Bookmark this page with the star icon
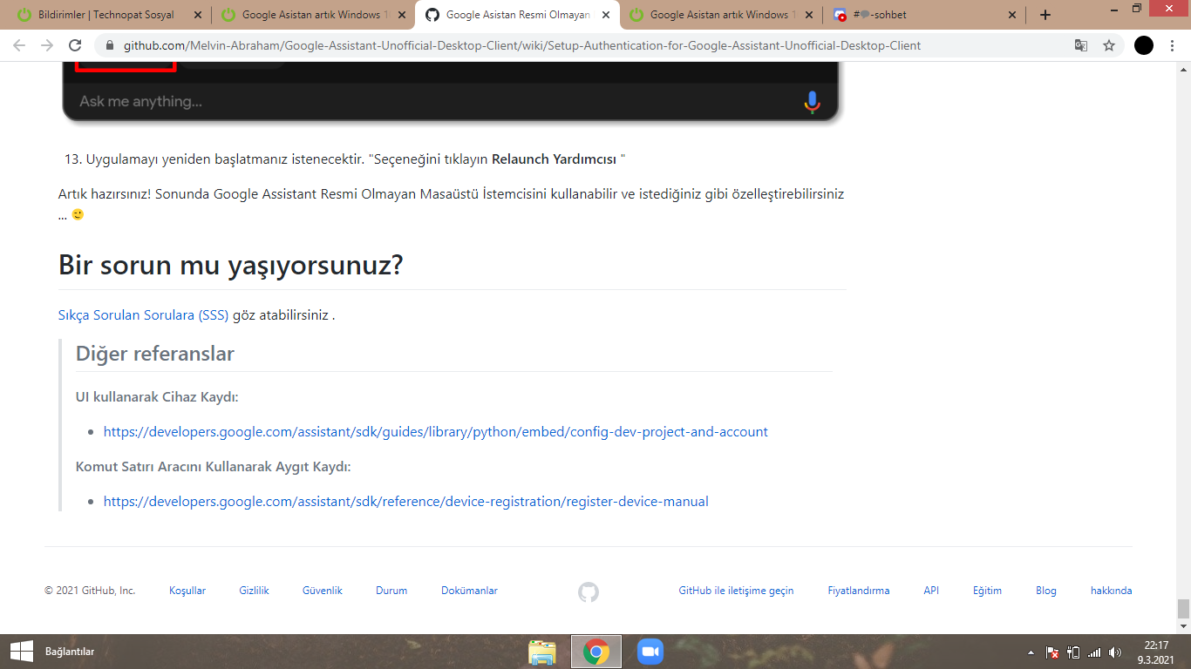Image resolution: width=1191 pixels, height=669 pixels. (1109, 45)
